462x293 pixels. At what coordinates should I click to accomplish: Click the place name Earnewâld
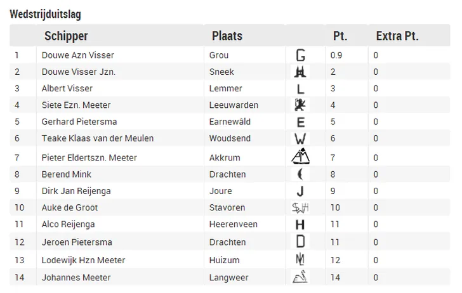coord(230,122)
